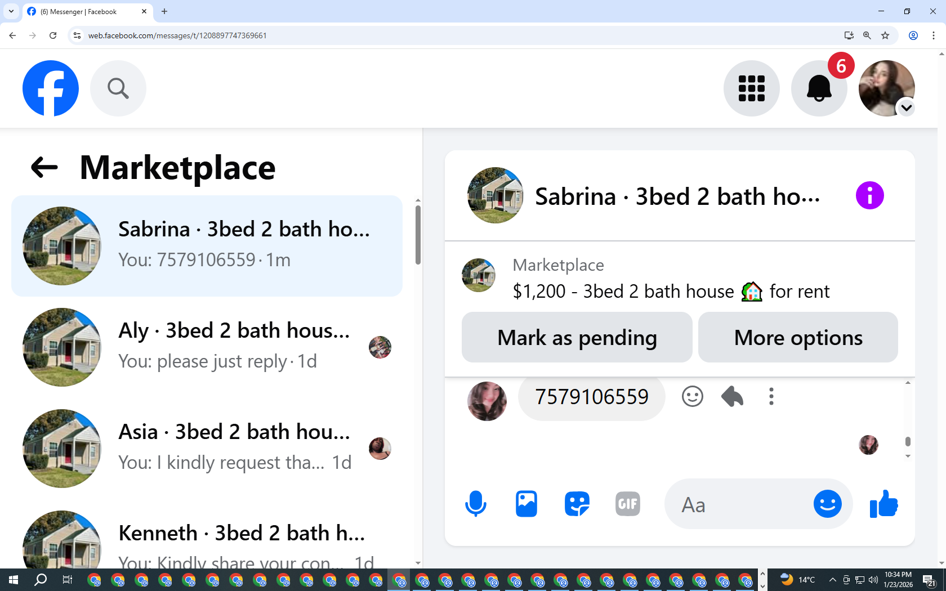Open the Facebook home logo
The image size is (946, 591).
51,88
